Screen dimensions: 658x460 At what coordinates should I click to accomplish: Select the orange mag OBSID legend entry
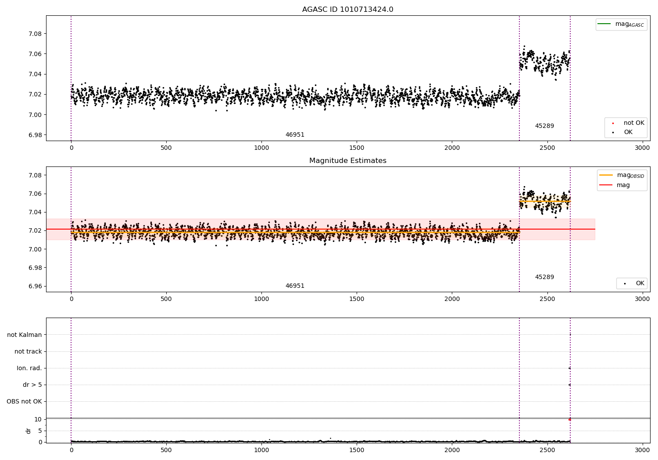pos(622,175)
